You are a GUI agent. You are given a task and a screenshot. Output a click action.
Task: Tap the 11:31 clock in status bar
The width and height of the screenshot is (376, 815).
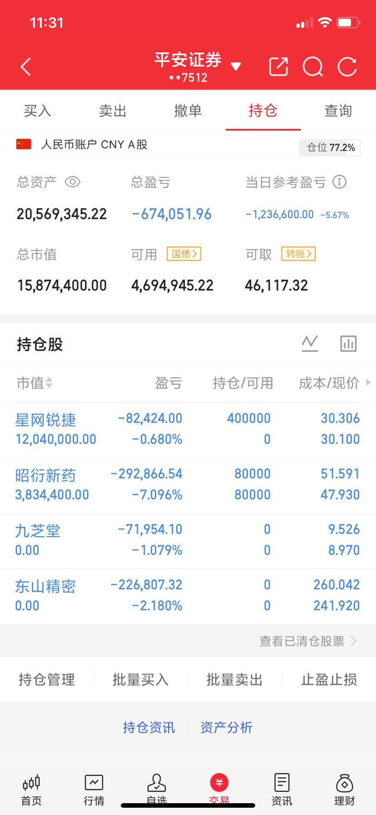coord(47,23)
